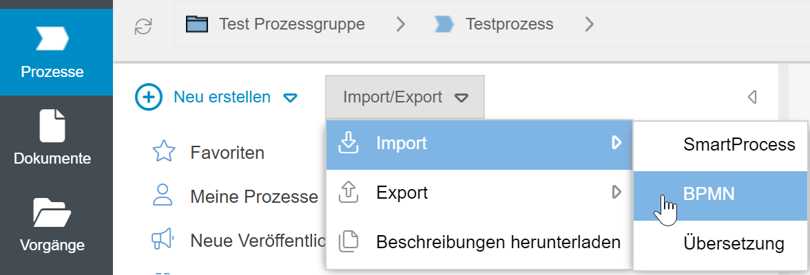The width and height of the screenshot is (810, 275).
Task: Expand chevron after Testprozess breadcrumb
Action: (x=589, y=25)
